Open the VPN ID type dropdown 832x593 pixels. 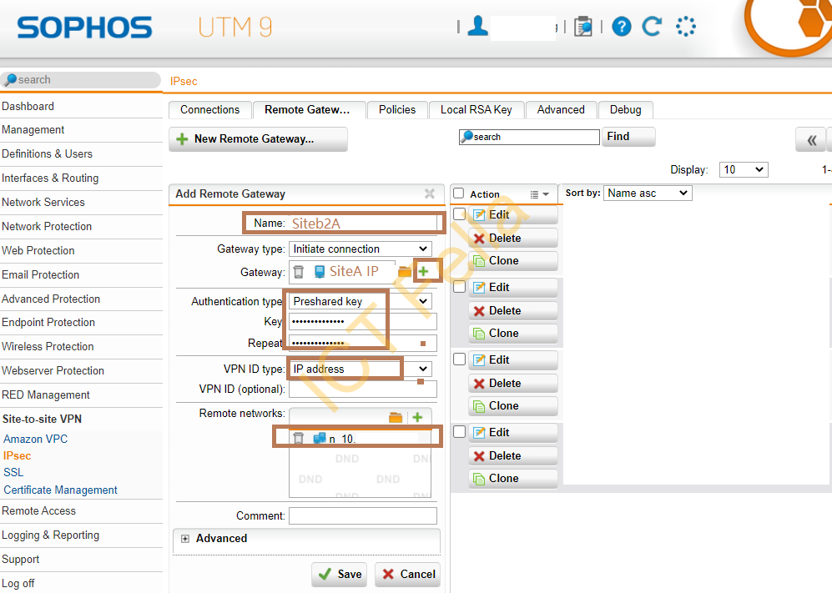(361, 369)
